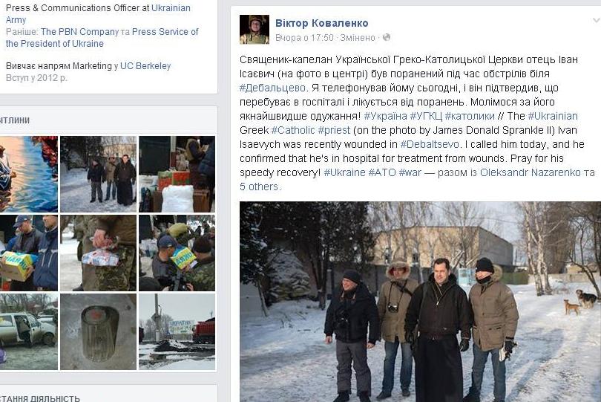Open thumbnail of men standing in snow
The height and width of the screenshot is (402, 601).
click(x=98, y=174)
